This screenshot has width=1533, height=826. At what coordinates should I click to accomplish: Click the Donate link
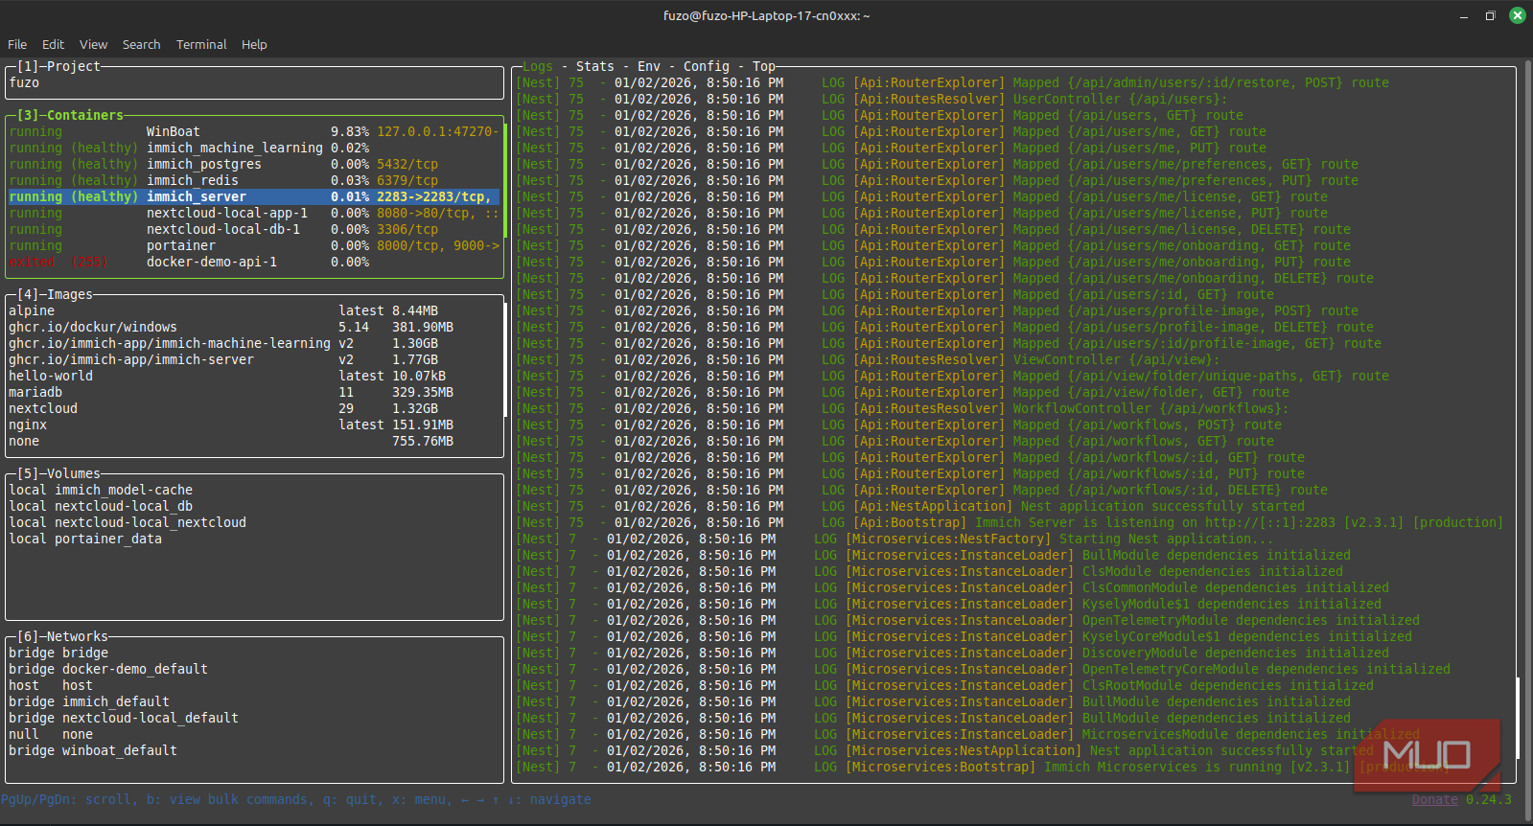pyautogui.click(x=1434, y=799)
